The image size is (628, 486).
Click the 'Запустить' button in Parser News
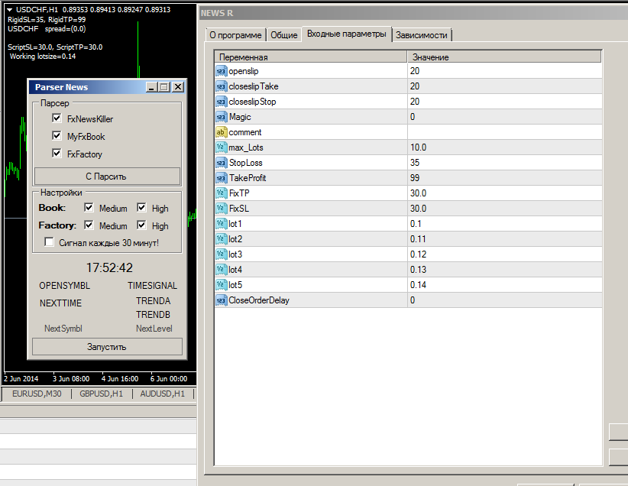[x=107, y=347]
